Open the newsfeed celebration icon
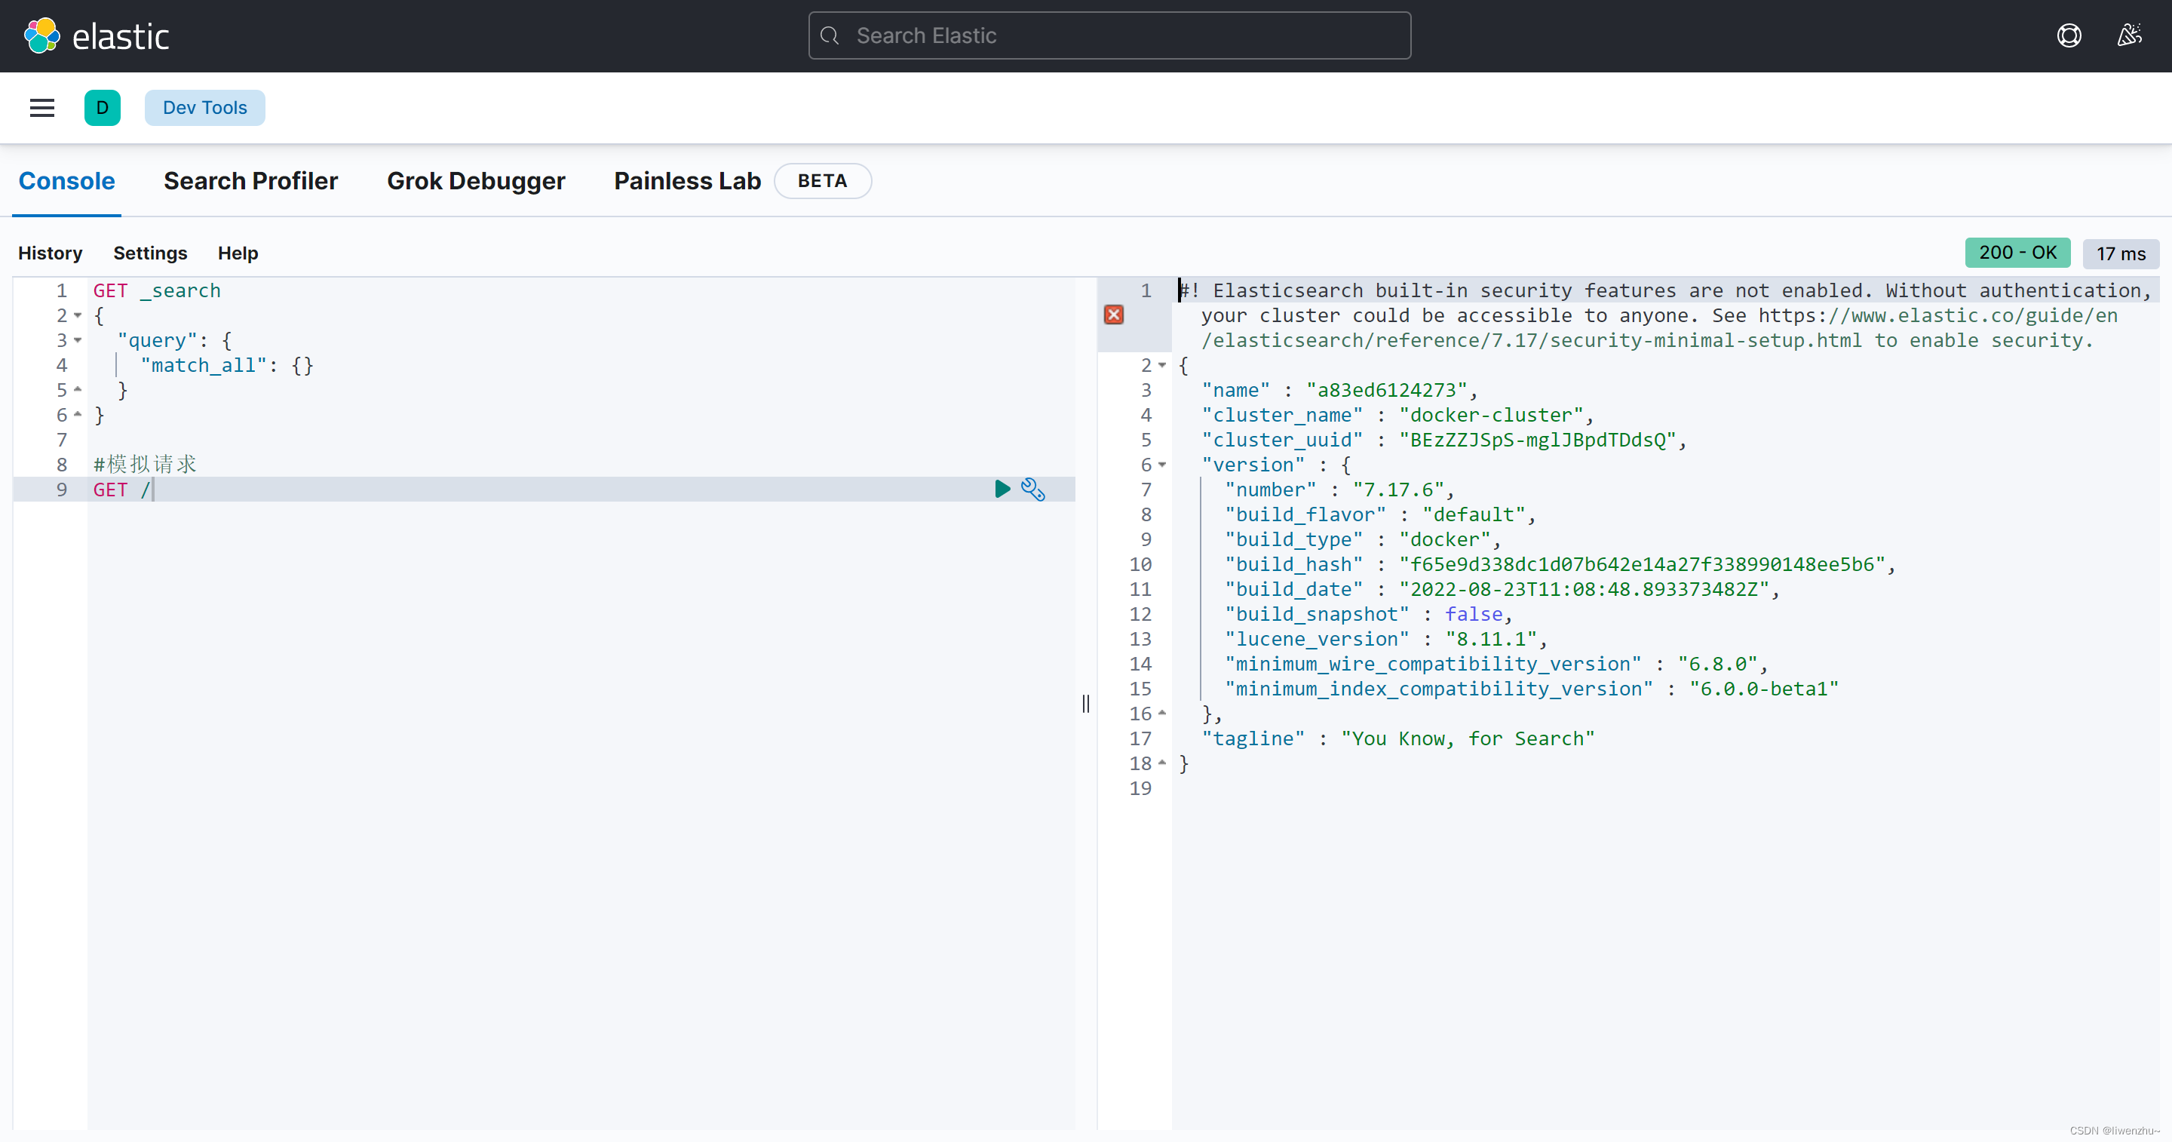 point(2129,35)
